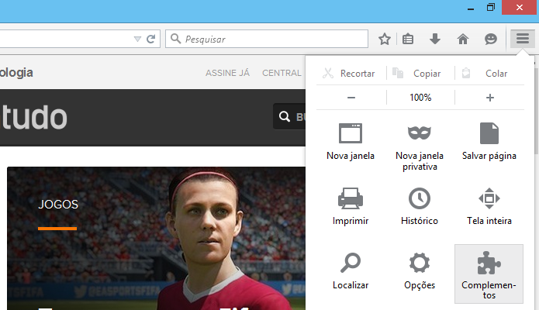Image resolution: width=539 pixels, height=310 pixels.
Task: Expand the URL bar history dropdown arrow
Action: click(x=137, y=39)
